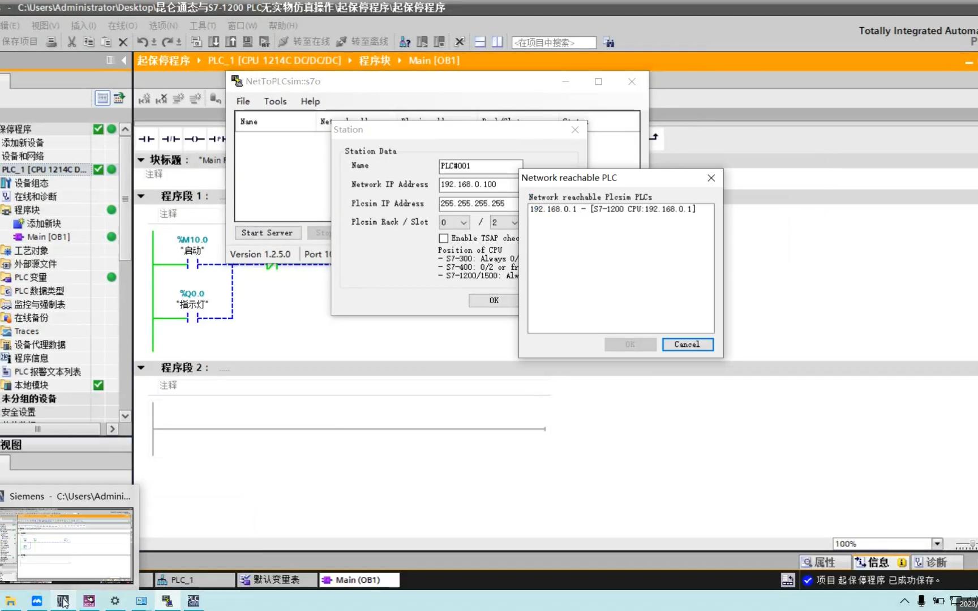This screenshot has width=978, height=611.
Task: Click the Network IP Address field
Action: coord(479,184)
